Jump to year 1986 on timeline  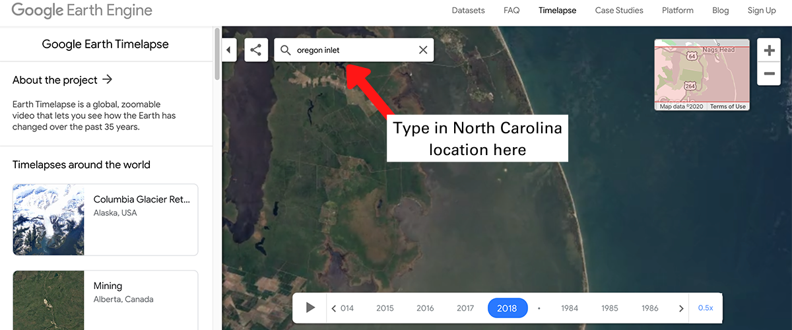(650, 308)
